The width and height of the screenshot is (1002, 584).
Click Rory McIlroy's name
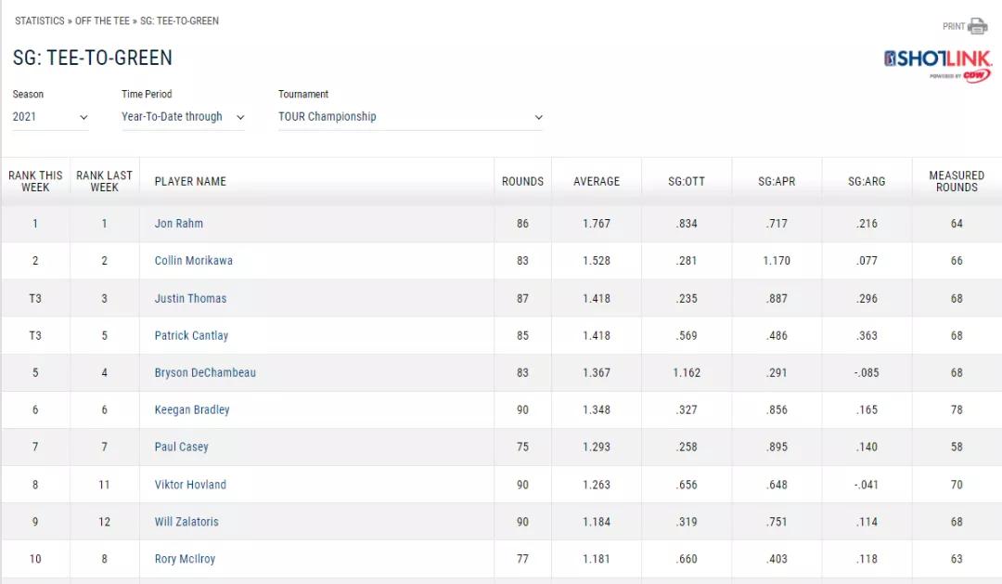[x=185, y=559]
